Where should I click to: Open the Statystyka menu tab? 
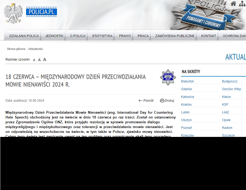coord(102,36)
